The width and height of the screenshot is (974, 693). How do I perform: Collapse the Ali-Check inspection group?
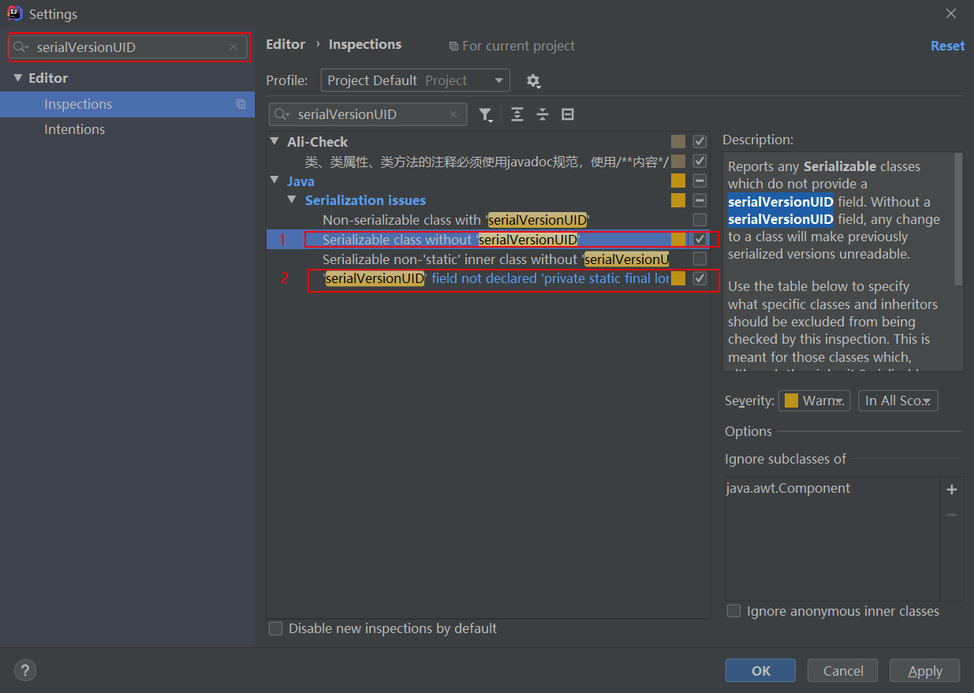click(274, 142)
